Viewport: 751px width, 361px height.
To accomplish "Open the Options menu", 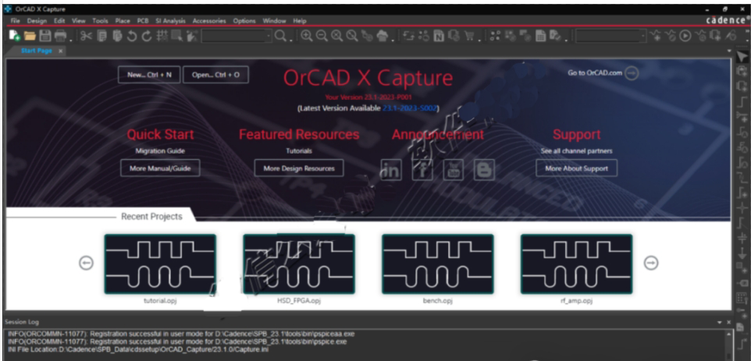I will pyautogui.click(x=244, y=21).
